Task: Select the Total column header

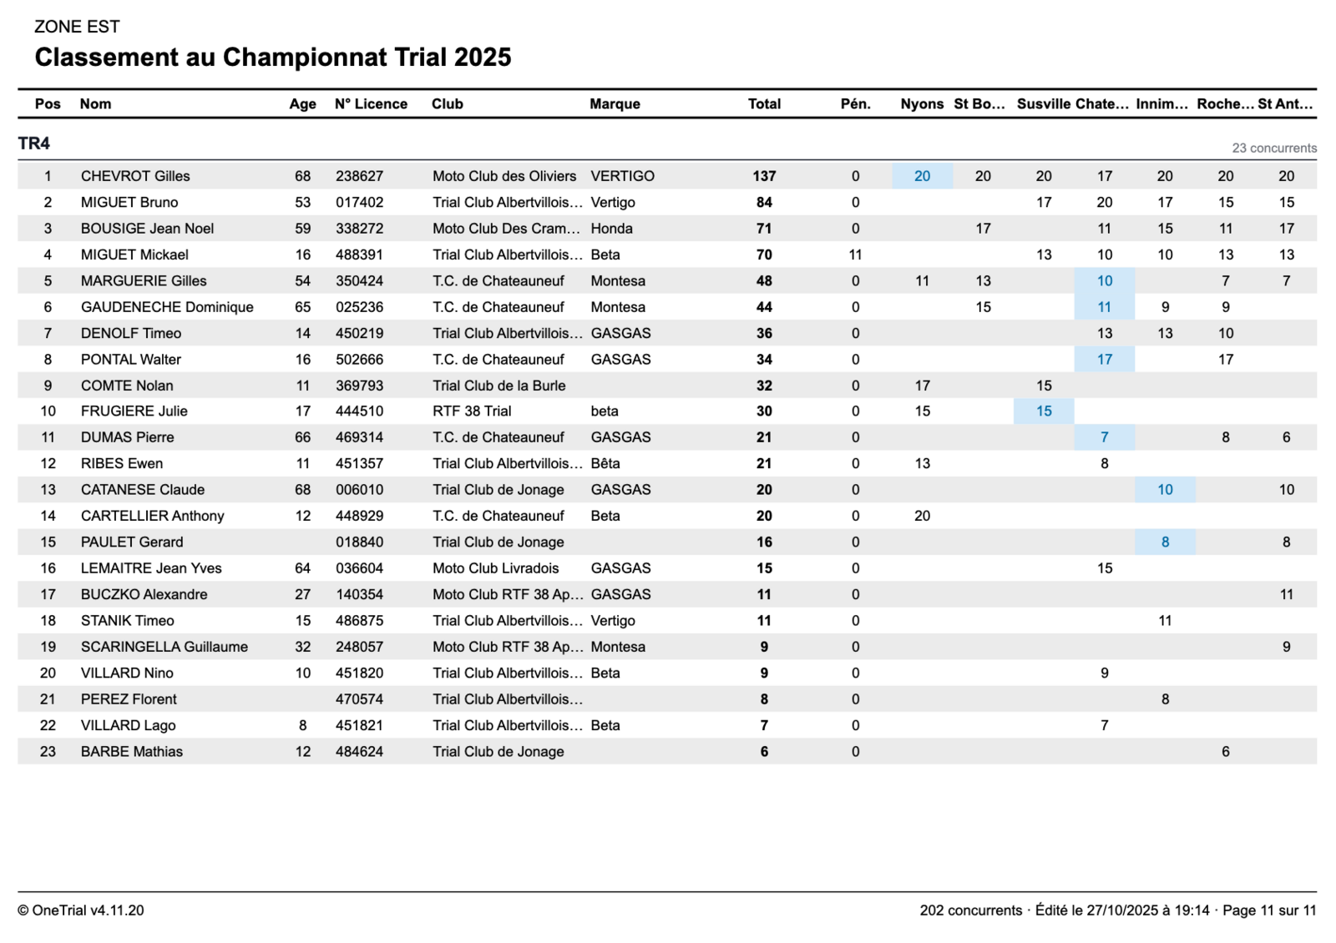Action: (764, 103)
